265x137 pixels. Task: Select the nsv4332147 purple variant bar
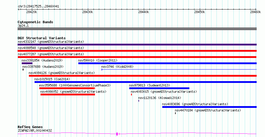tap(137, 45)
